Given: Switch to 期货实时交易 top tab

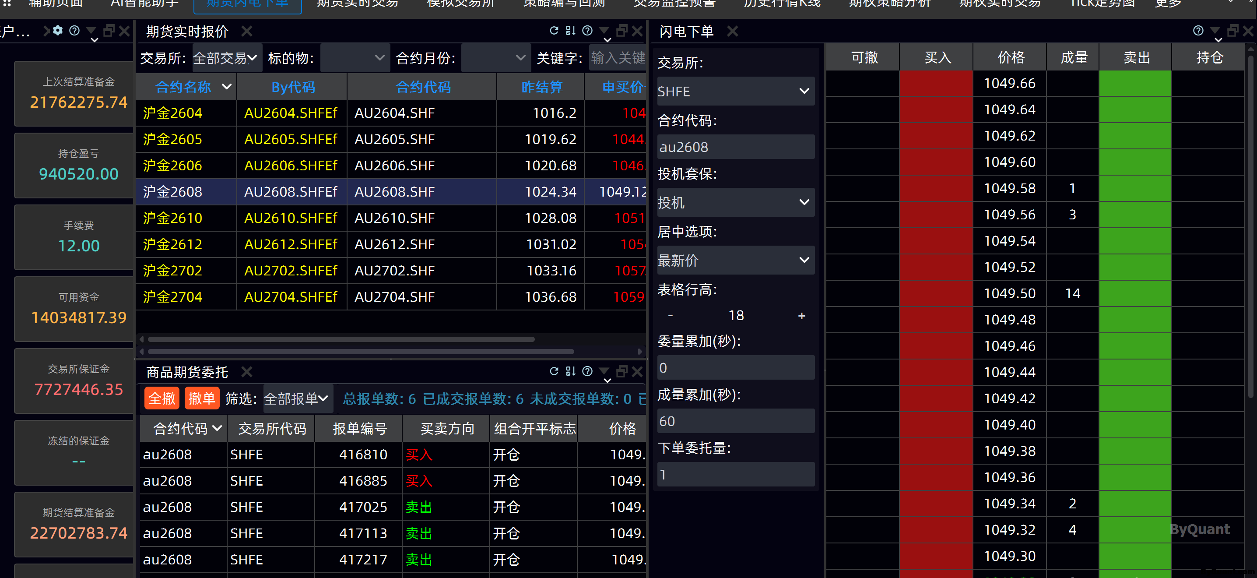Looking at the screenshot, I should 358,4.
